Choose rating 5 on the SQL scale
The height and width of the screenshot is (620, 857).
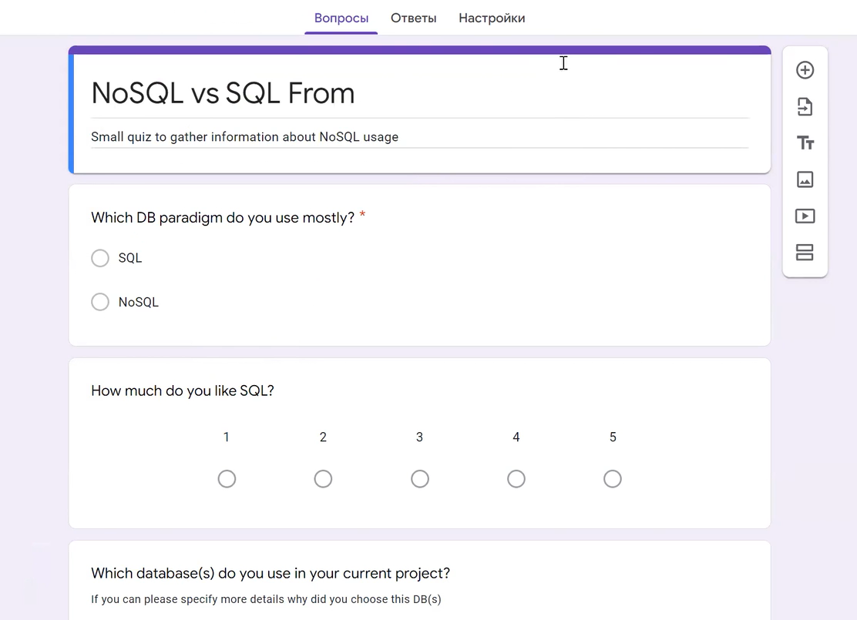click(x=612, y=478)
